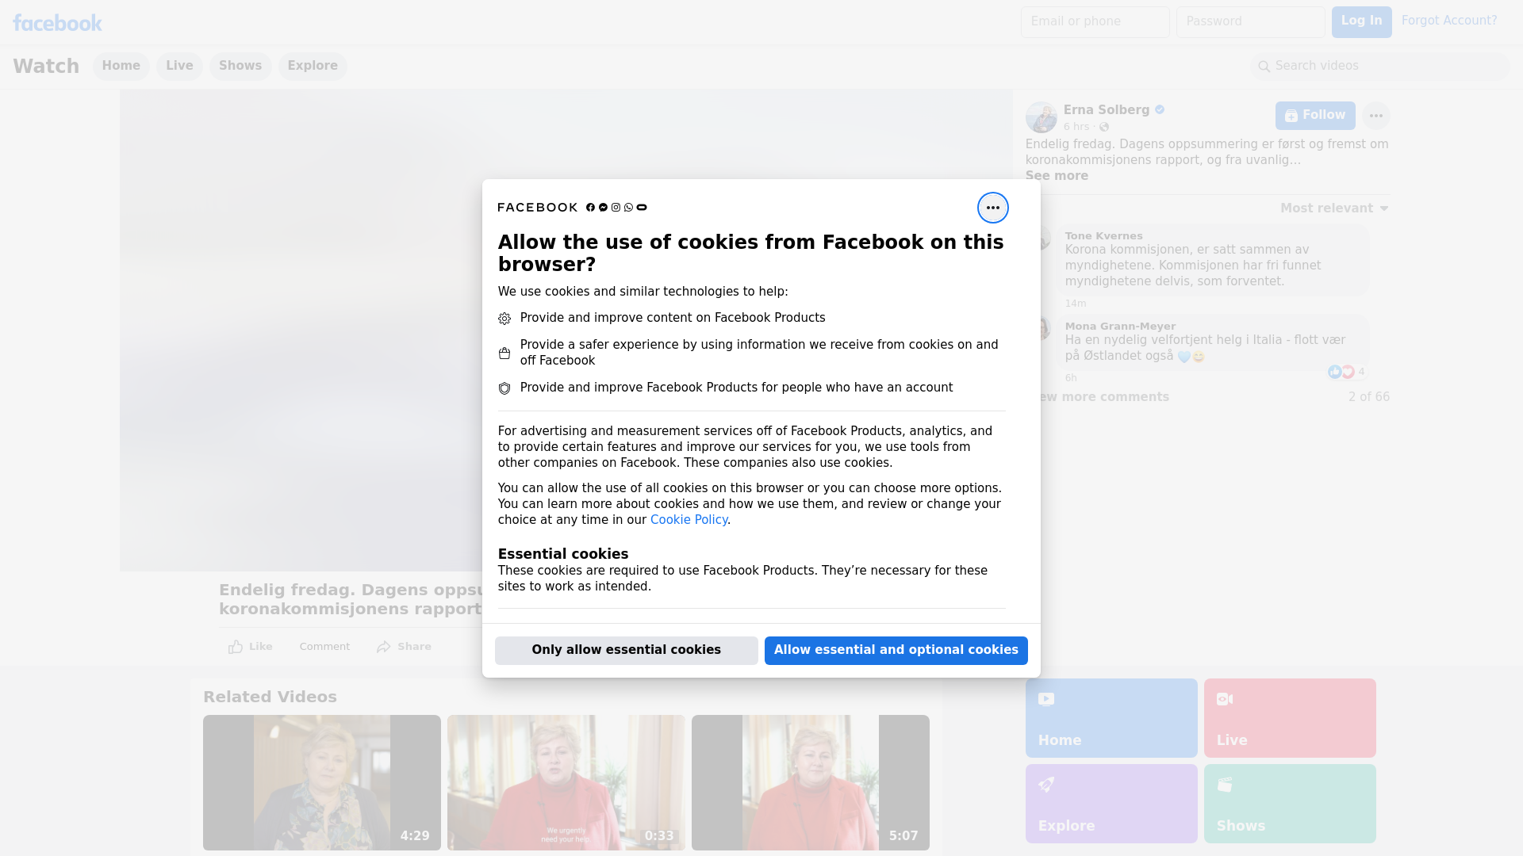The height and width of the screenshot is (856, 1523).
Task: Click the WhatsApp icon in dialog header
Action: 628,208
